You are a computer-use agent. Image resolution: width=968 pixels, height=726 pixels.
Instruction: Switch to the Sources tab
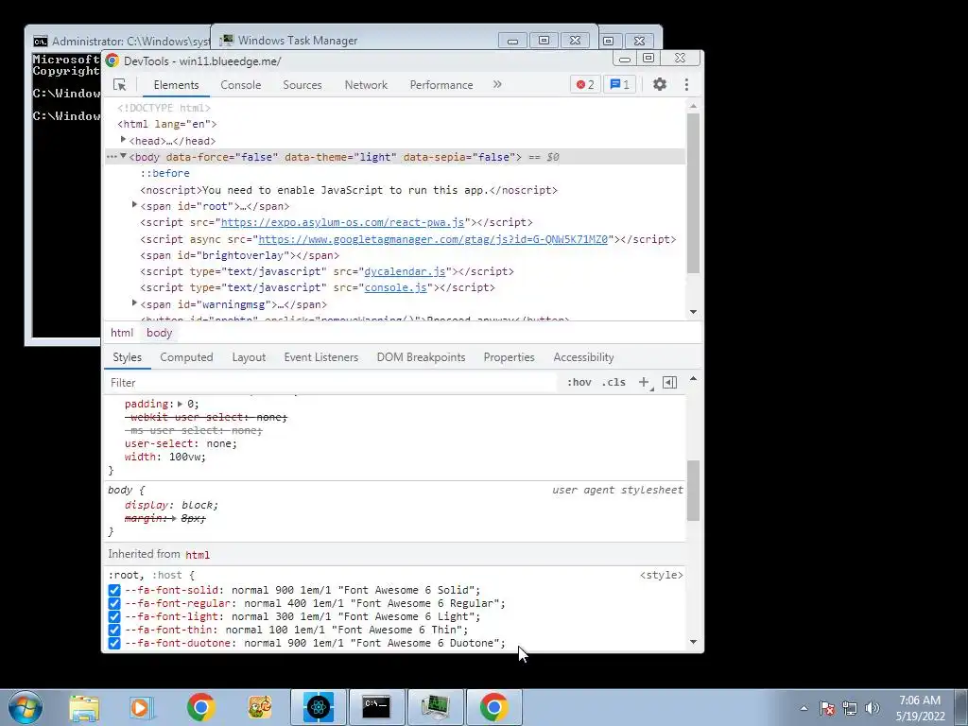tap(302, 84)
